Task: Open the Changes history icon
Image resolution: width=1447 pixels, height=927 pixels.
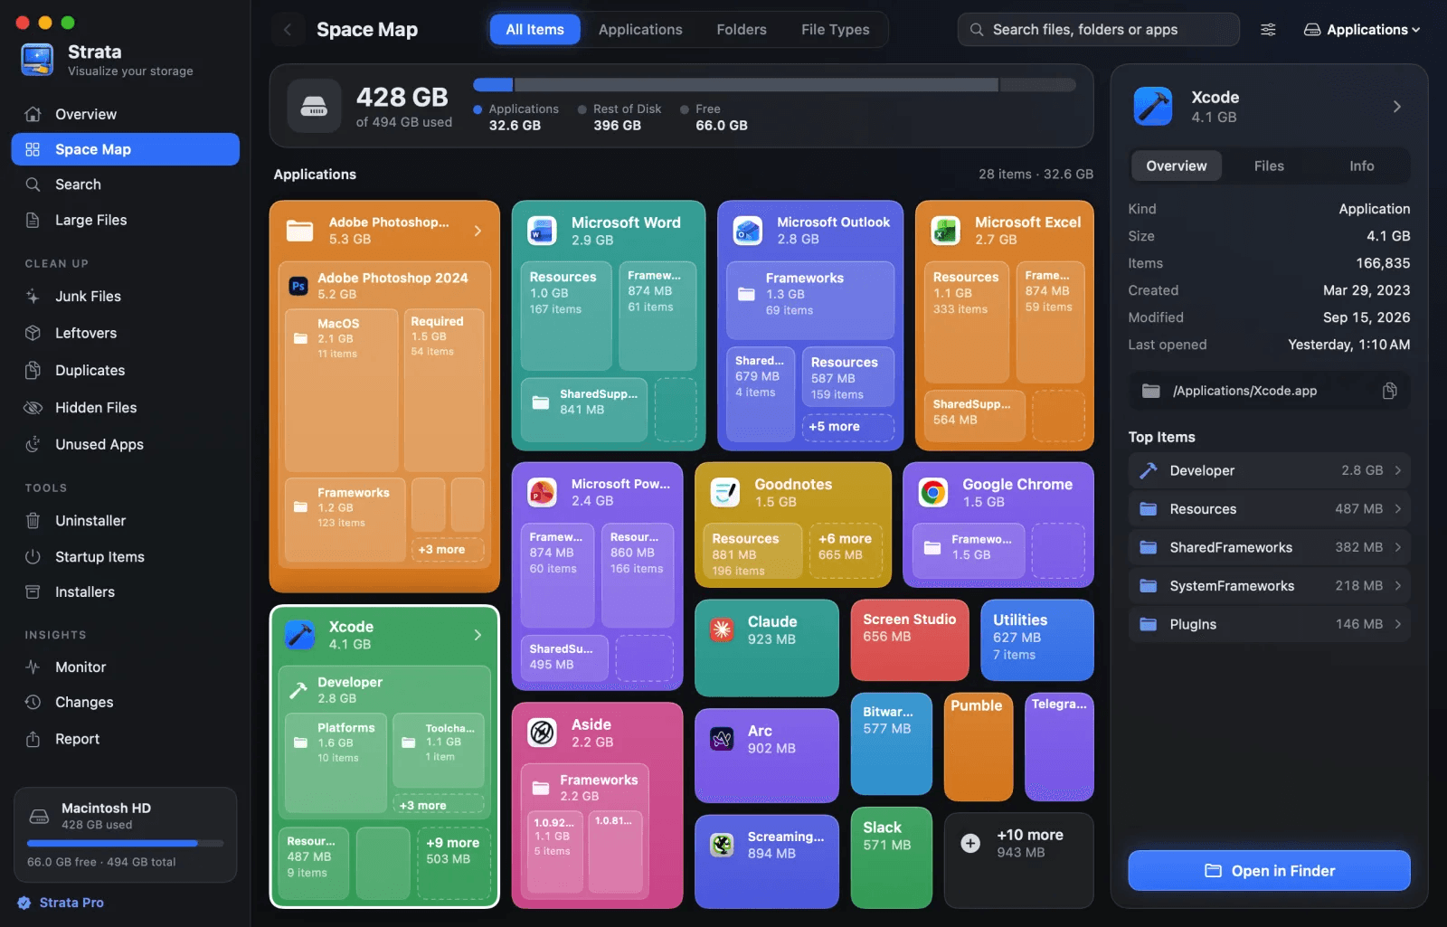Action: pos(33,702)
